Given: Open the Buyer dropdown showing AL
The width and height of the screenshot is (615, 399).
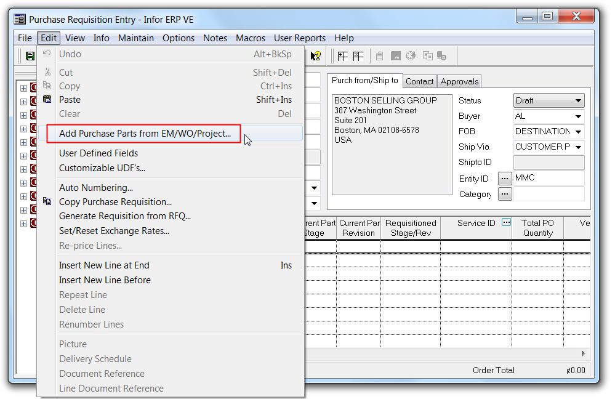Looking at the screenshot, I should click(549, 116).
